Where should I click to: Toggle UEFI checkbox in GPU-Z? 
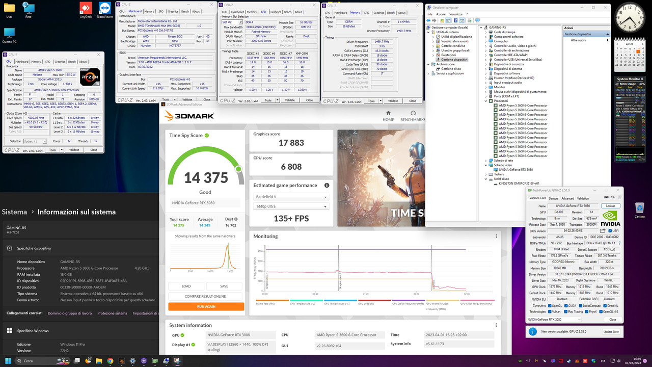coord(610,231)
